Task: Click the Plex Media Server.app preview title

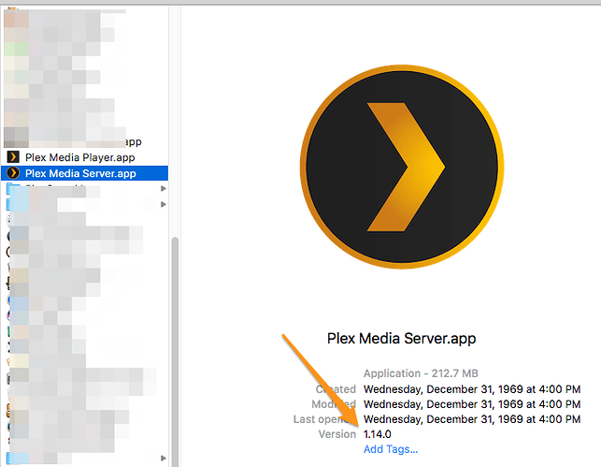Action: pos(401,339)
